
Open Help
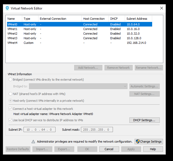coord(153,149)
